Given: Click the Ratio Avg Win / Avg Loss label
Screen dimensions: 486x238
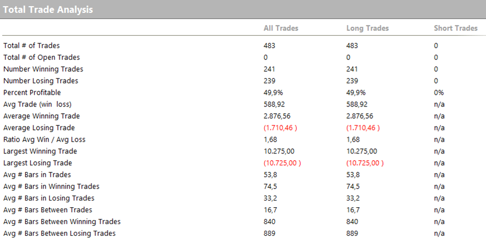Looking at the screenshot, I should click(44, 139).
